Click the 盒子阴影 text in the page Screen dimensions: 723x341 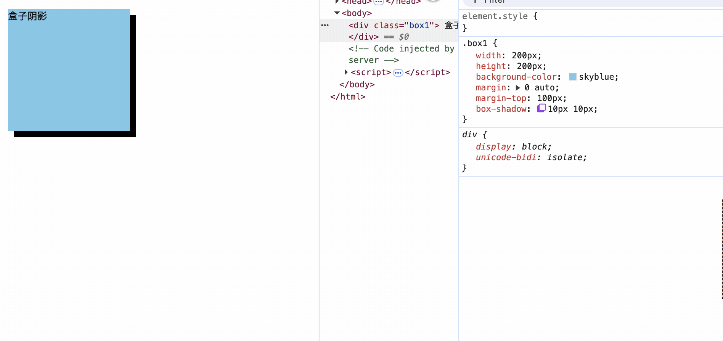[x=27, y=16]
